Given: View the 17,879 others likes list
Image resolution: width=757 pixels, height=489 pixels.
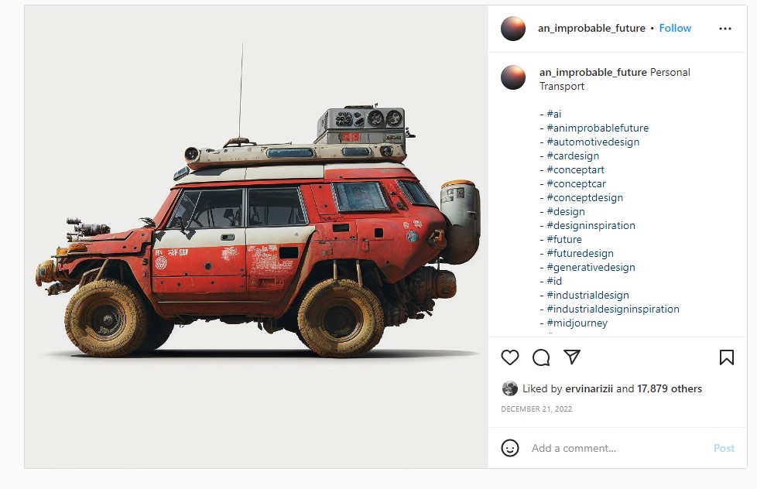Looking at the screenshot, I should pyautogui.click(x=670, y=388).
